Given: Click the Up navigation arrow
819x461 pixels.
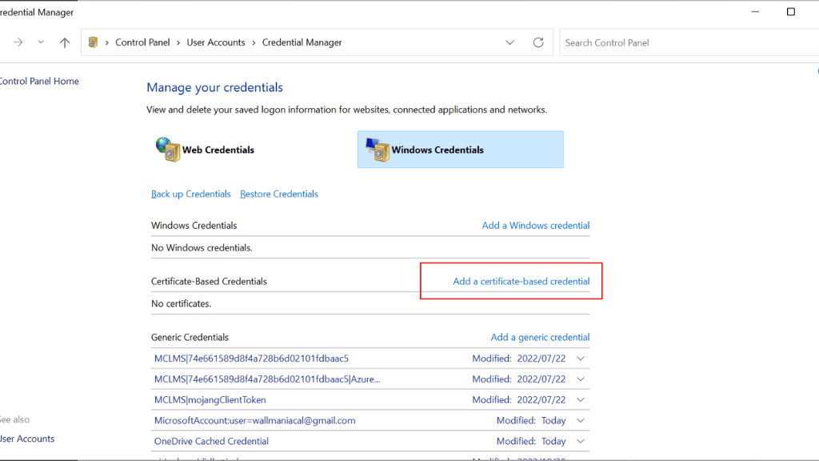Looking at the screenshot, I should point(65,42).
